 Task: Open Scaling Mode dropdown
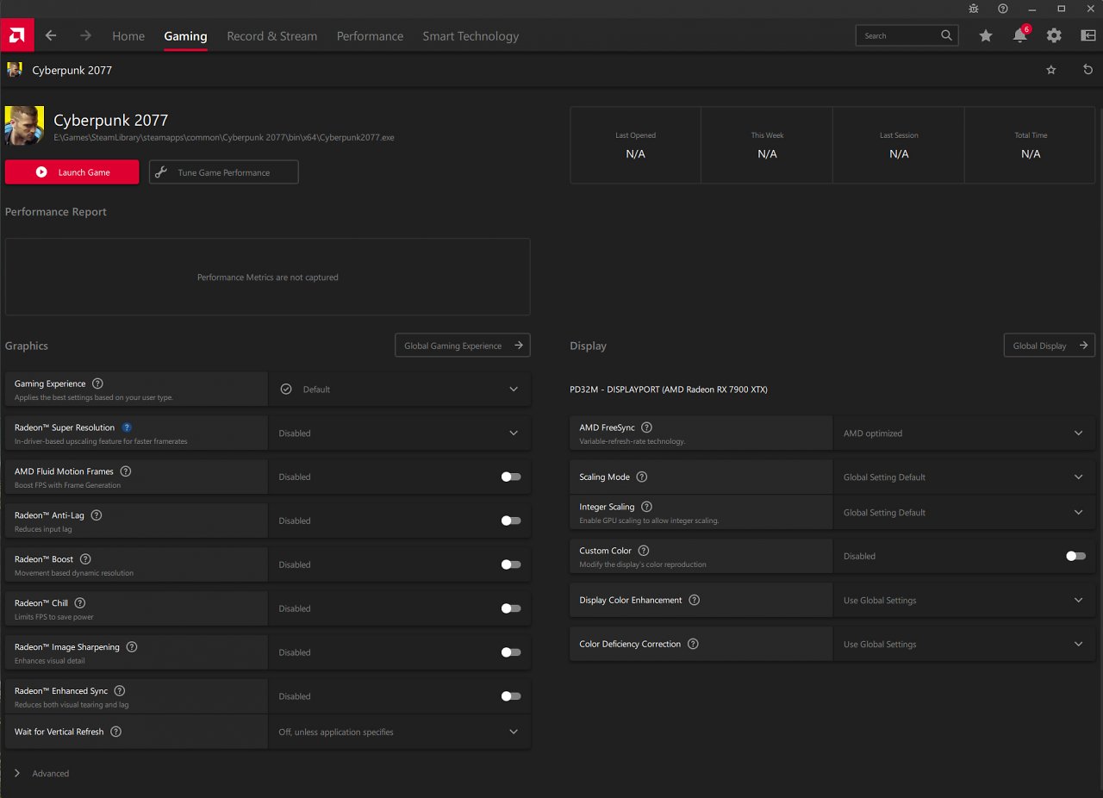964,477
